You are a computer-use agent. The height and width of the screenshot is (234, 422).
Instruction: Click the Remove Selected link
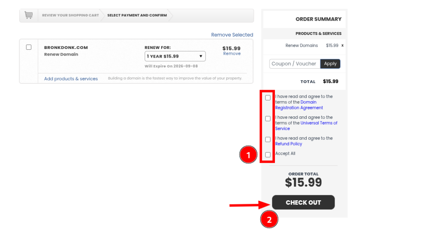(x=232, y=35)
